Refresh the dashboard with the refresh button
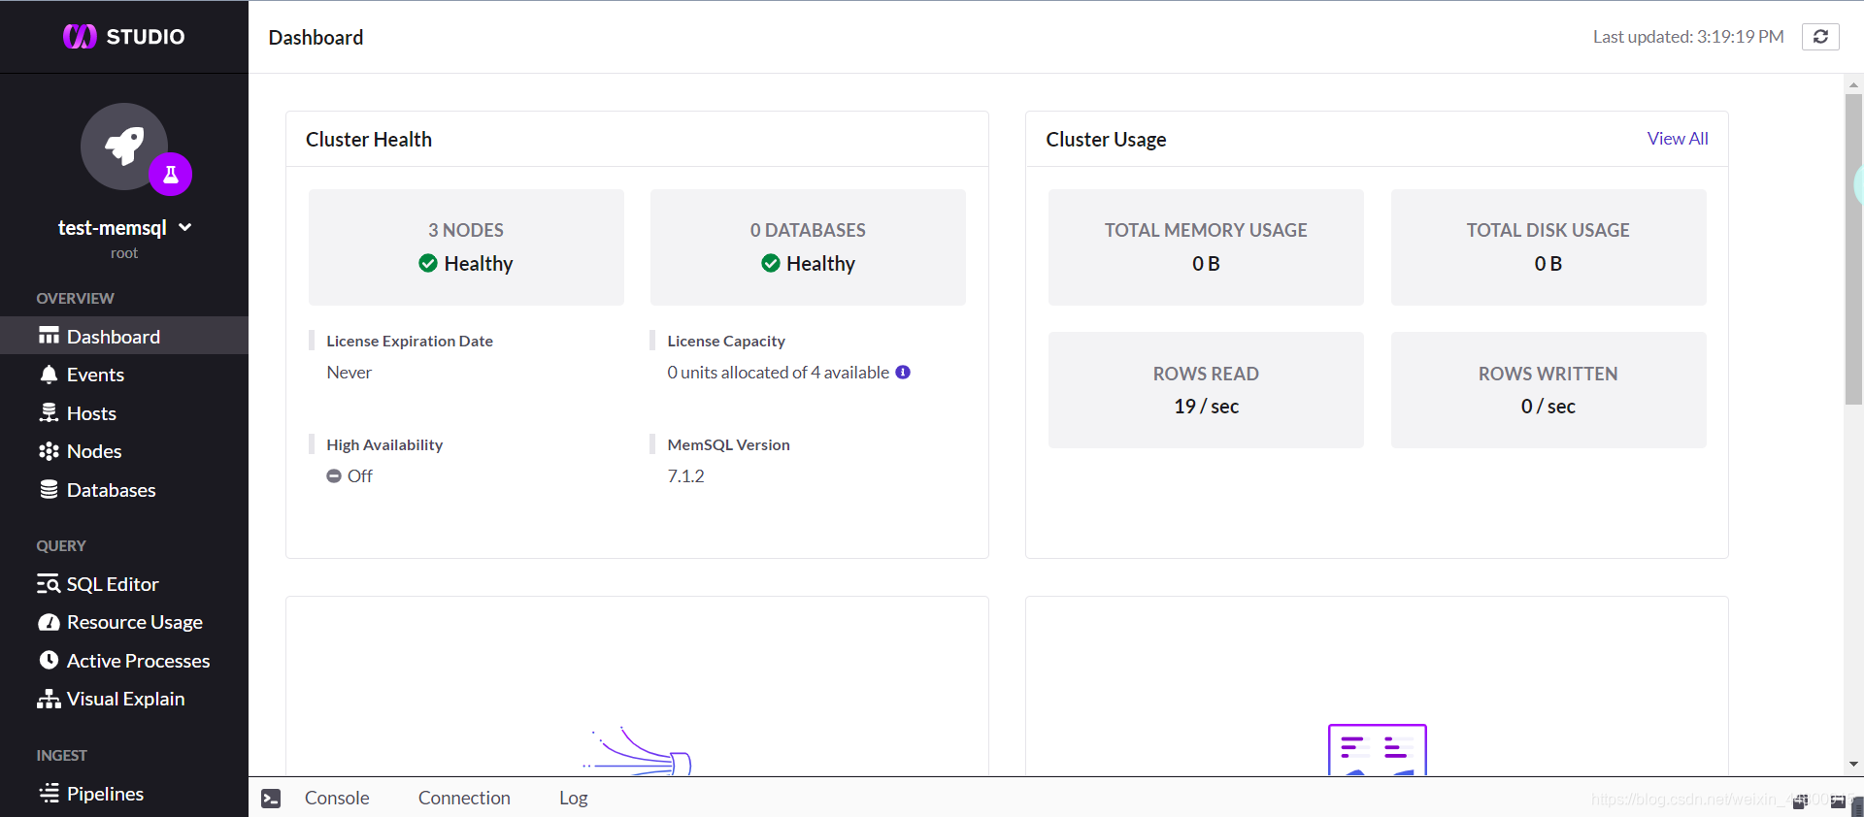This screenshot has height=817, width=1864. tap(1820, 37)
